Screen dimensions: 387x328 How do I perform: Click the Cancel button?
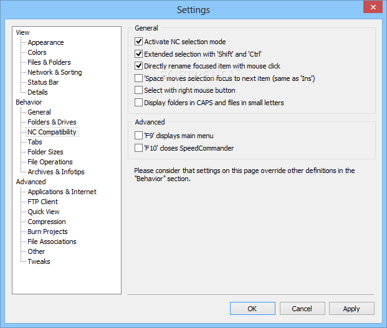302,309
